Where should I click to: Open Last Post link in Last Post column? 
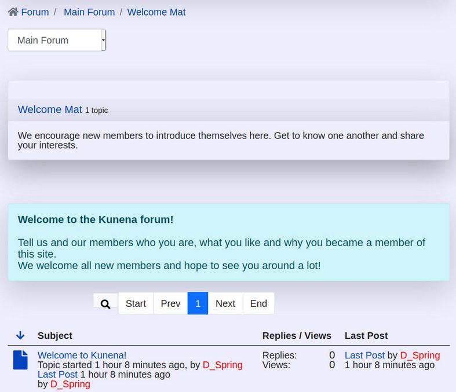pyautogui.click(x=364, y=356)
